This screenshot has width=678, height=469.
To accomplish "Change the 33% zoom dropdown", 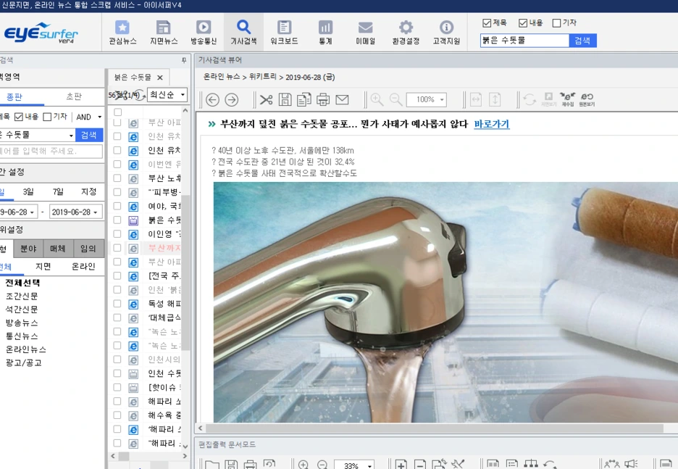I will 354,464.
